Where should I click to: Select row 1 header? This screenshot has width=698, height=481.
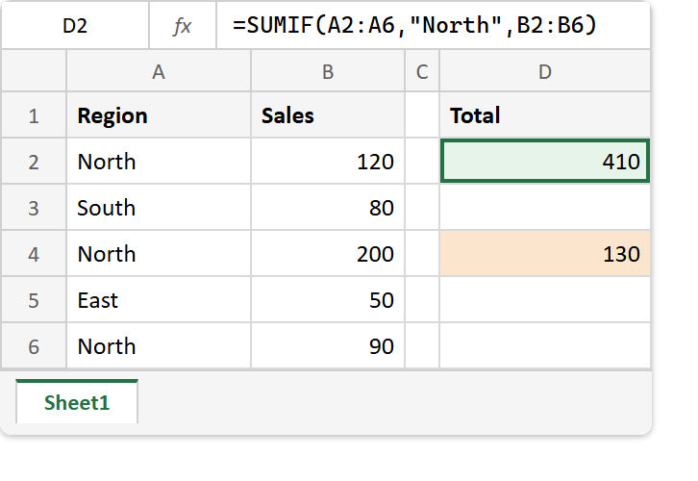(x=34, y=115)
